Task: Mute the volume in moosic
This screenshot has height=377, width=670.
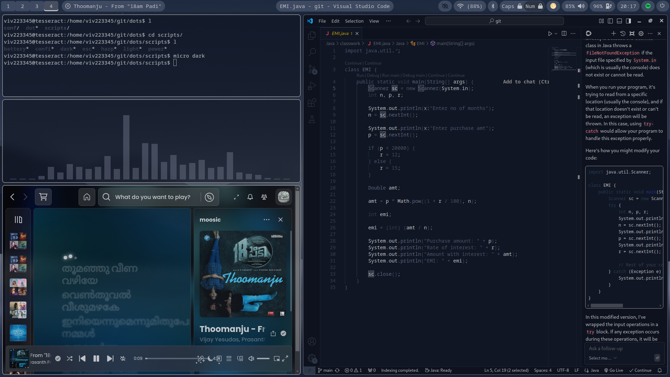Action: (251, 358)
